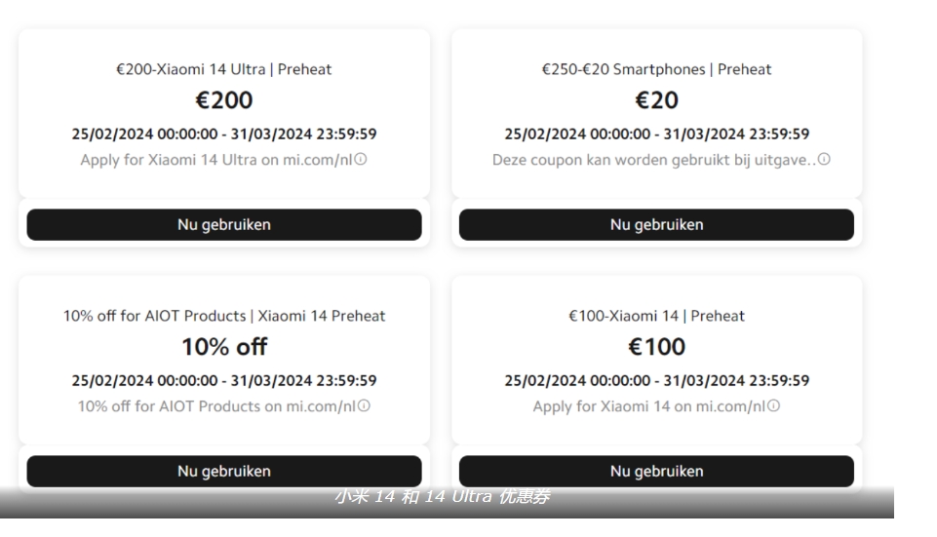Use the €200 Xiaomi 14 Ultra coupon
The width and height of the screenshot is (937, 537).
224,224
